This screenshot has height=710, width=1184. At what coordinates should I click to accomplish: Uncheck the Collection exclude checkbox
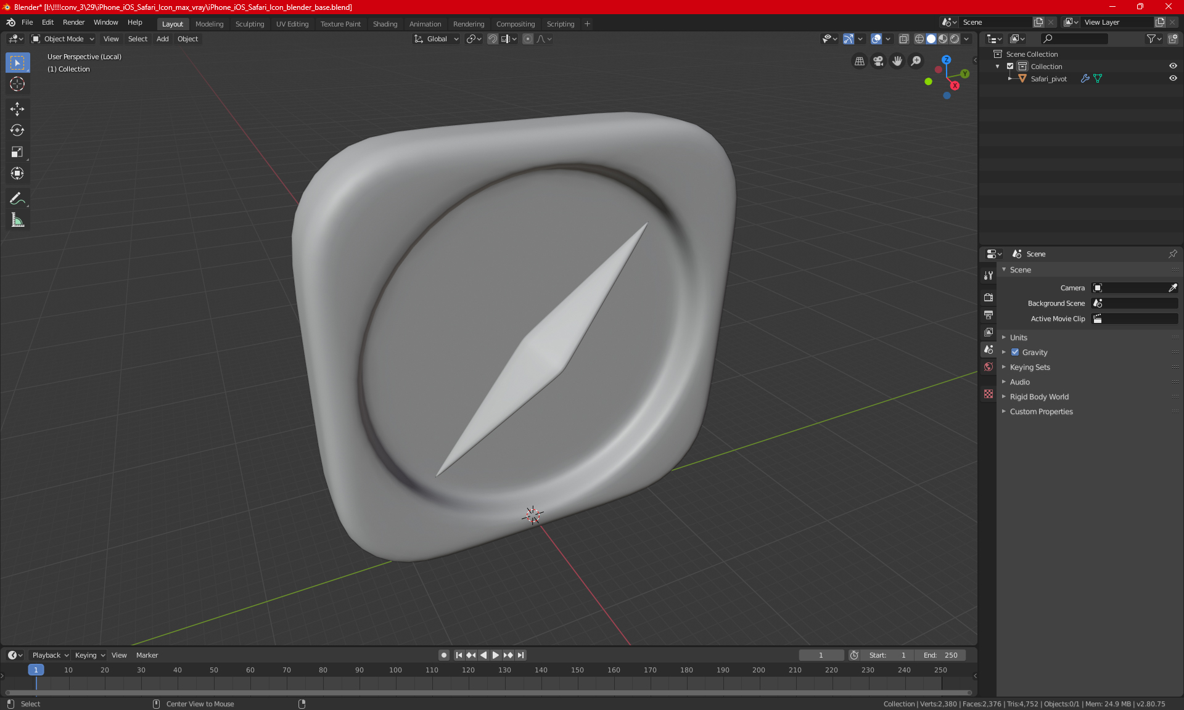tap(1010, 66)
